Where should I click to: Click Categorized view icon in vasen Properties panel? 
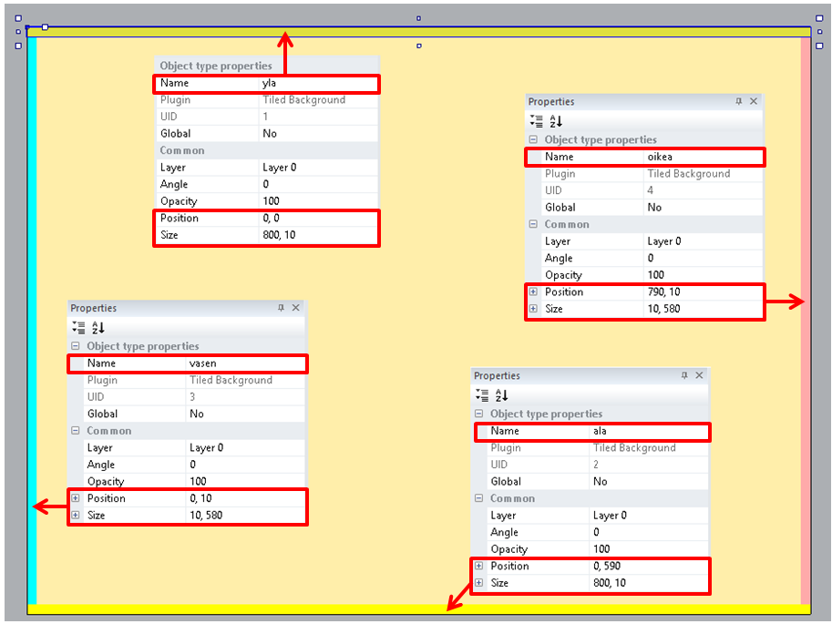78,328
